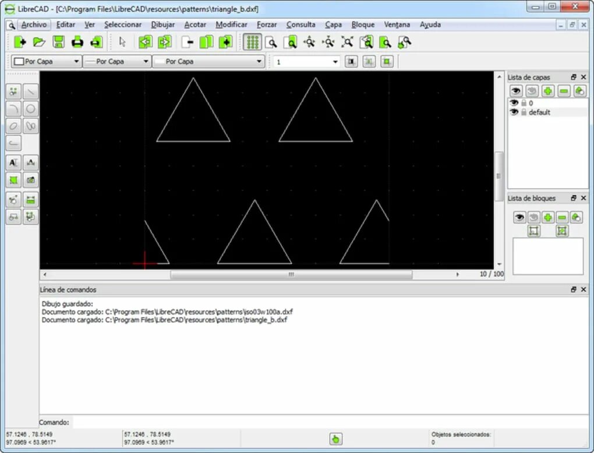Toggle the lock on the default layer
594x453 pixels.
524,112
